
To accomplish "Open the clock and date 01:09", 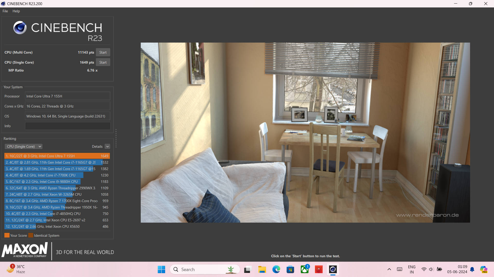I will (x=457, y=269).
